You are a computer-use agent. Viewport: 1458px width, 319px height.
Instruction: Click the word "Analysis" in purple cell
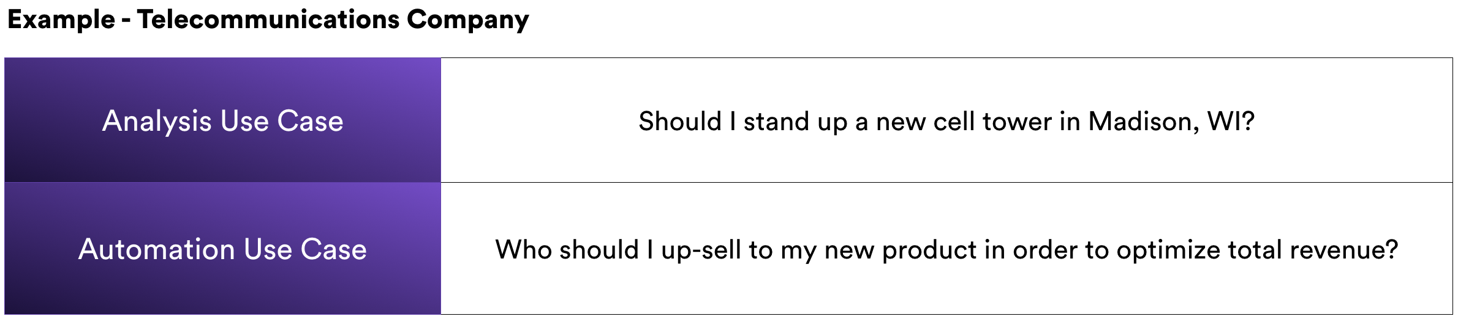(157, 121)
